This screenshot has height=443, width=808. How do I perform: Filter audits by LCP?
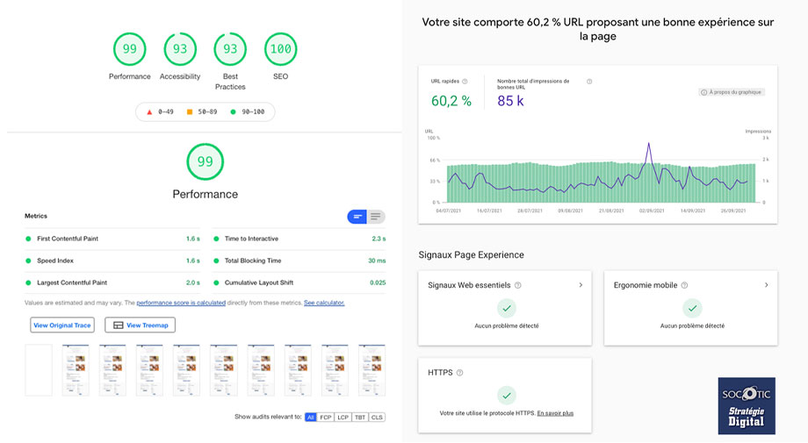343,418
